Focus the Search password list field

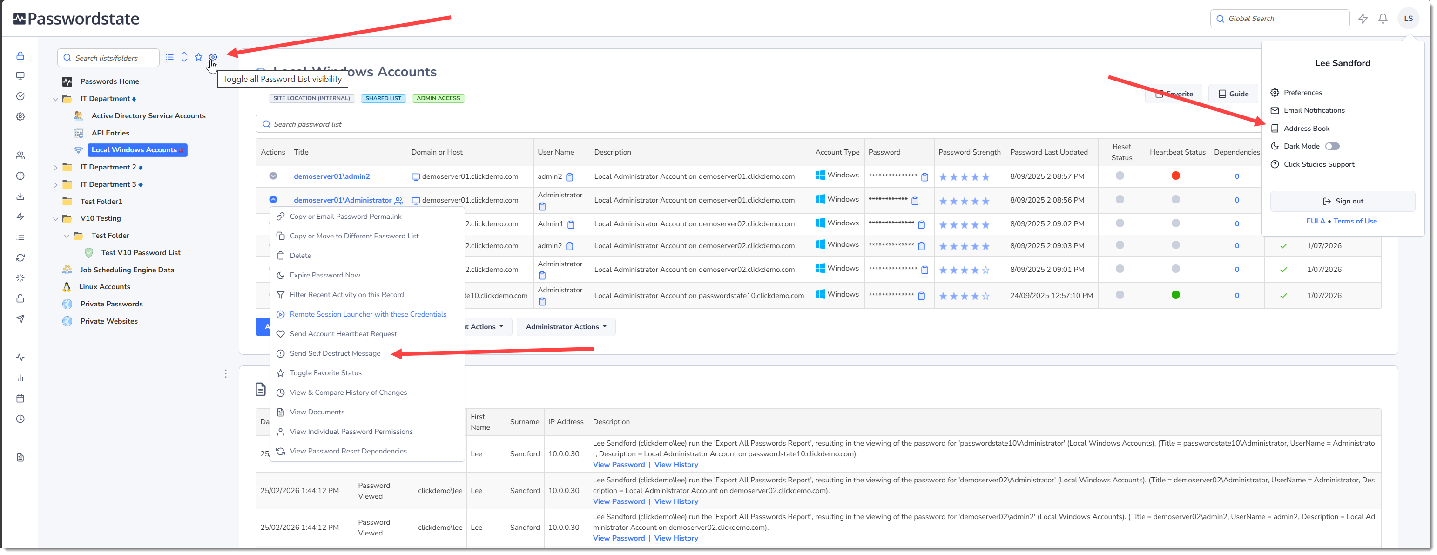pyautogui.click(x=759, y=124)
